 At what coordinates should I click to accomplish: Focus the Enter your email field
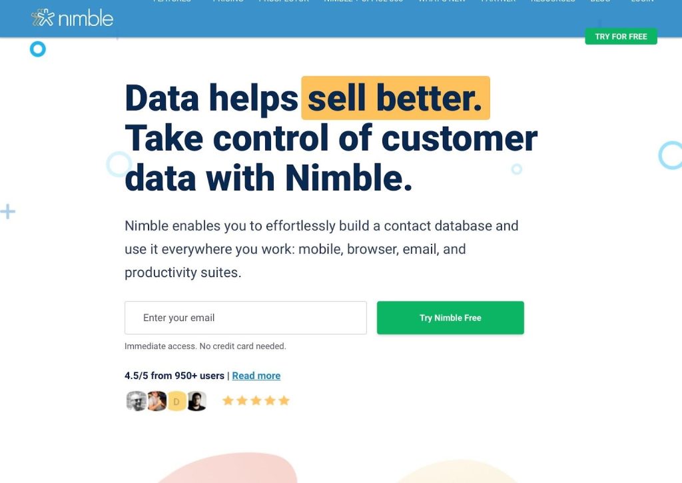tap(245, 318)
